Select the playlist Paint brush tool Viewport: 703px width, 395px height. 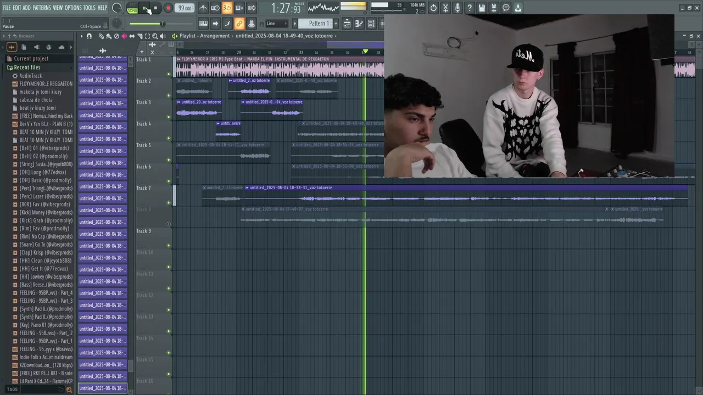[x=109, y=36]
